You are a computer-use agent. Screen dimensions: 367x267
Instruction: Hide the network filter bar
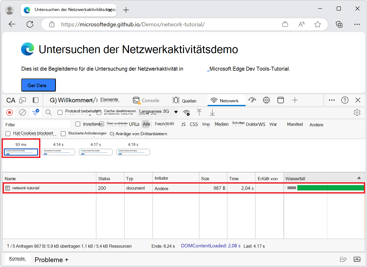pos(35,112)
